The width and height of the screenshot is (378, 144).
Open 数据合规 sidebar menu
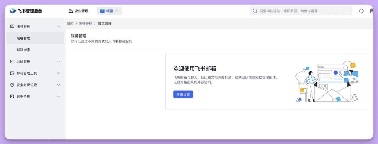pos(35,96)
